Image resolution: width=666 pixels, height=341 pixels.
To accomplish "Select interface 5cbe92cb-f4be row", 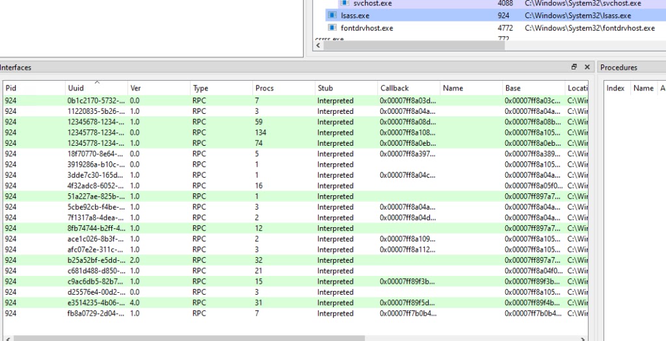I will coord(296,207).
